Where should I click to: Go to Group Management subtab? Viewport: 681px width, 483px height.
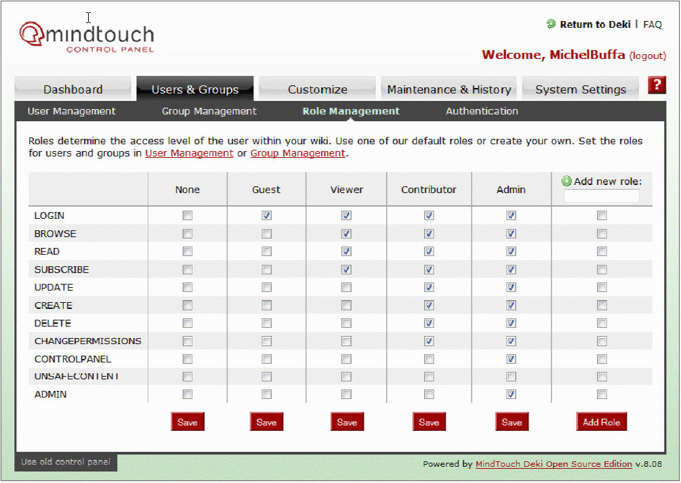209,111
